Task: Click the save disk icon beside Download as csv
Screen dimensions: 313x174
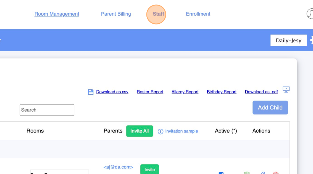Action: click(91, 92)
